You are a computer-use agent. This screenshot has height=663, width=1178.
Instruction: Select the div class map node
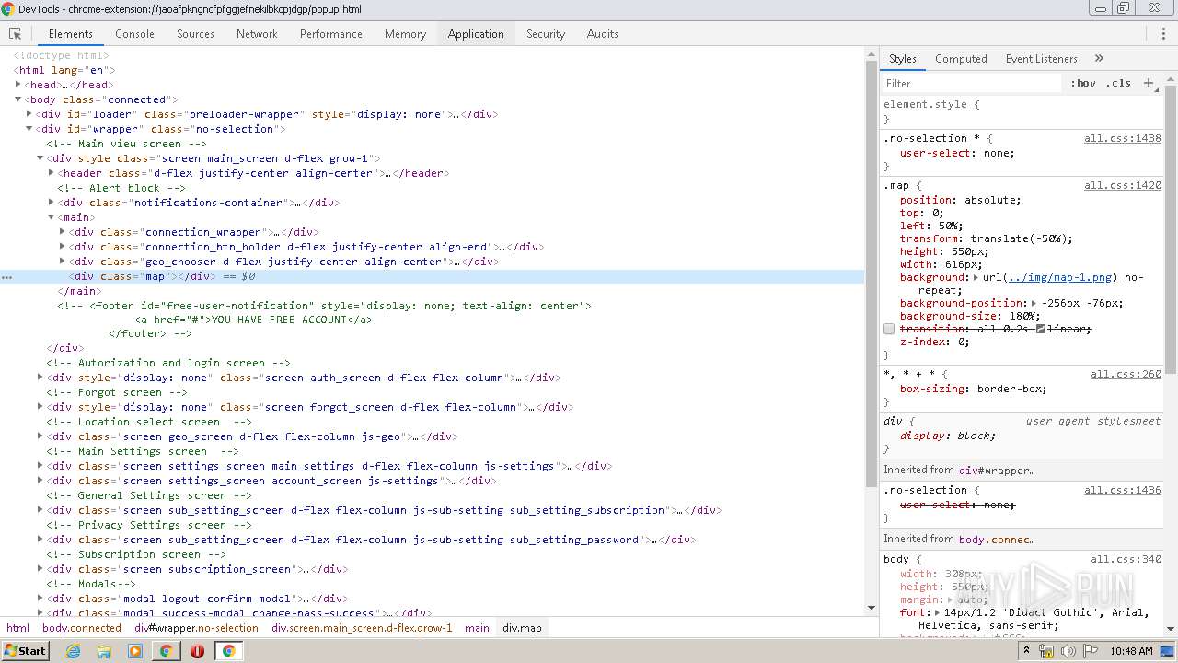pyautogui.click(x=433, y=276)
